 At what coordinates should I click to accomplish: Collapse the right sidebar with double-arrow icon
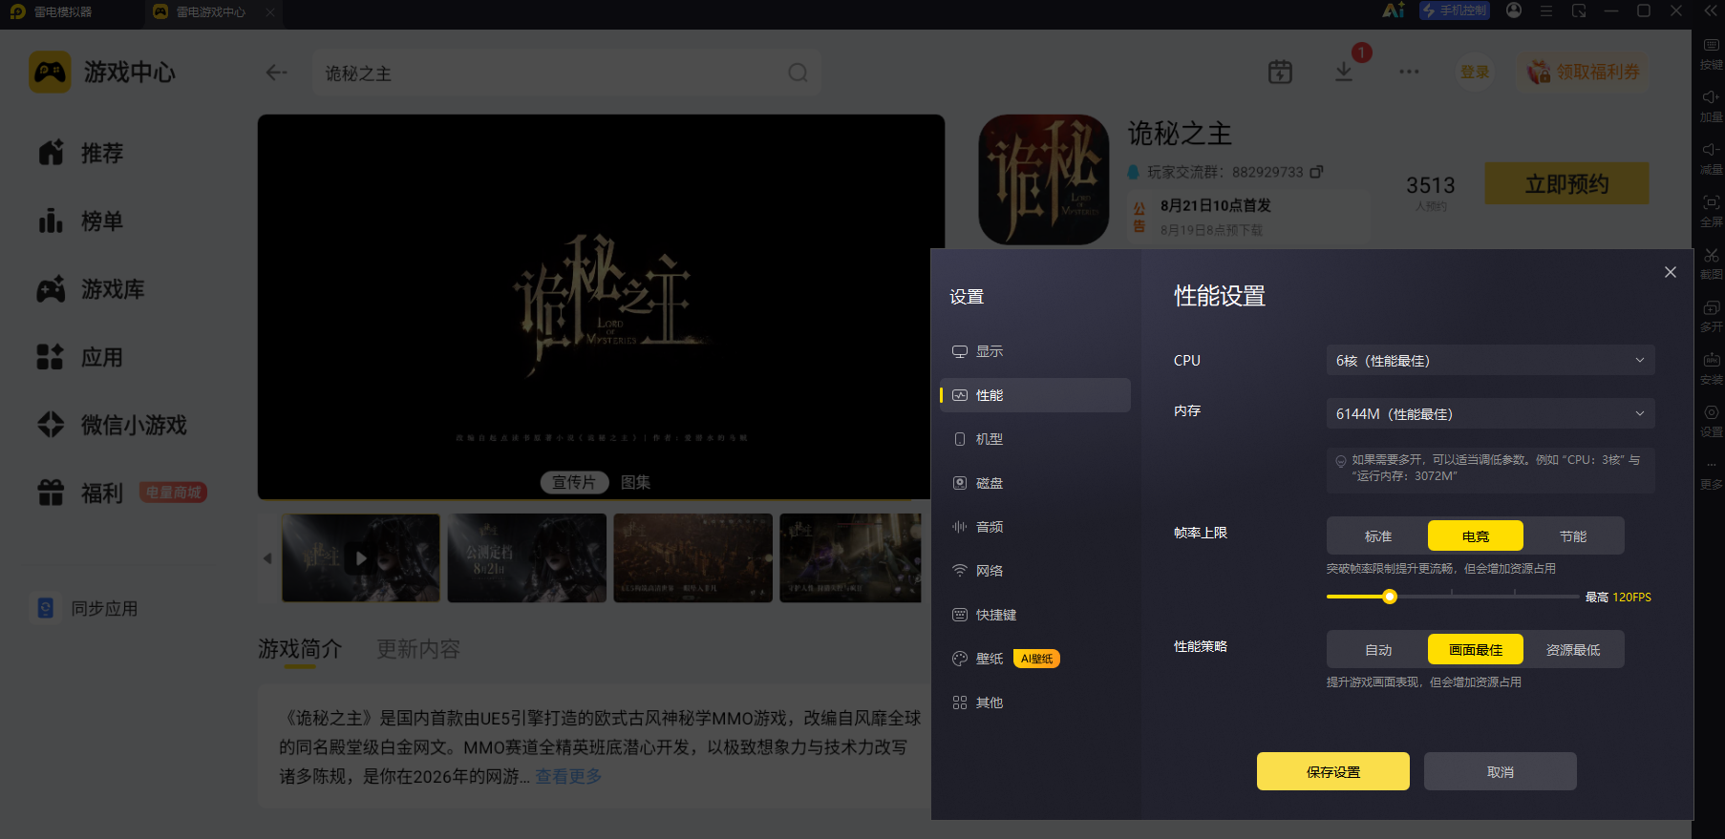click(x=1711, y=10)
